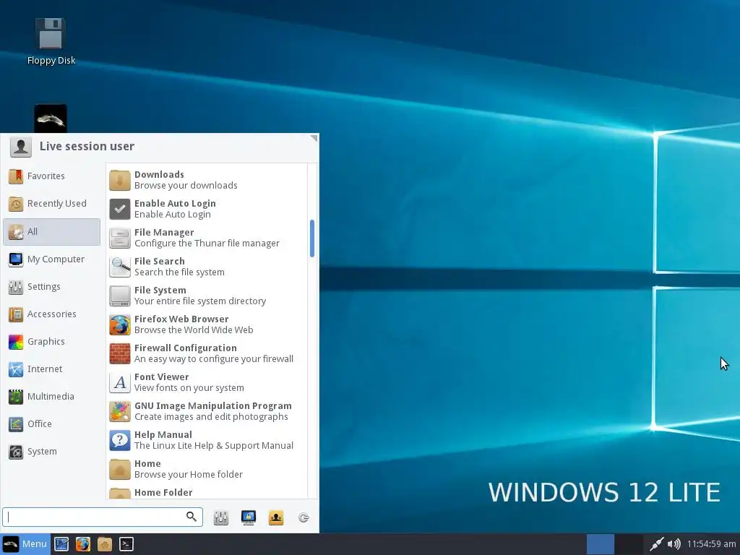Open Firewall Configuration brick wall icon

[120, 353]
